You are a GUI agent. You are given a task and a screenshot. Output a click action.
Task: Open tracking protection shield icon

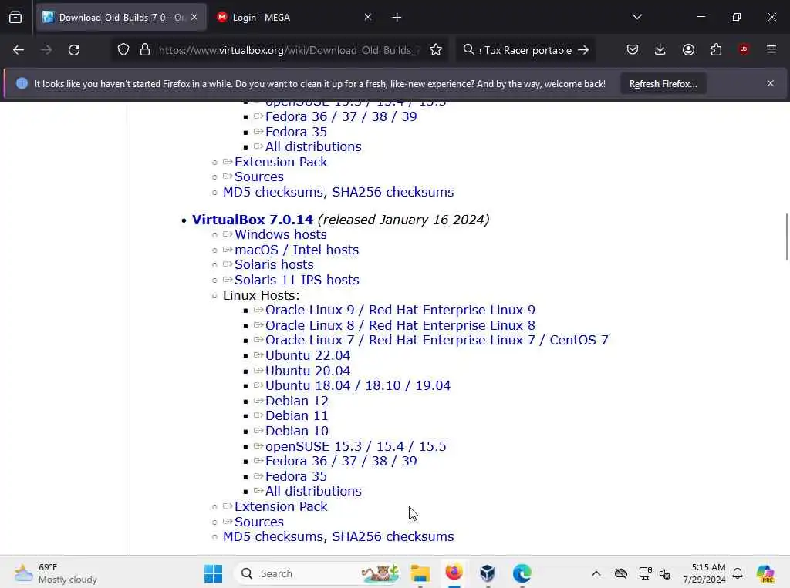123,50
